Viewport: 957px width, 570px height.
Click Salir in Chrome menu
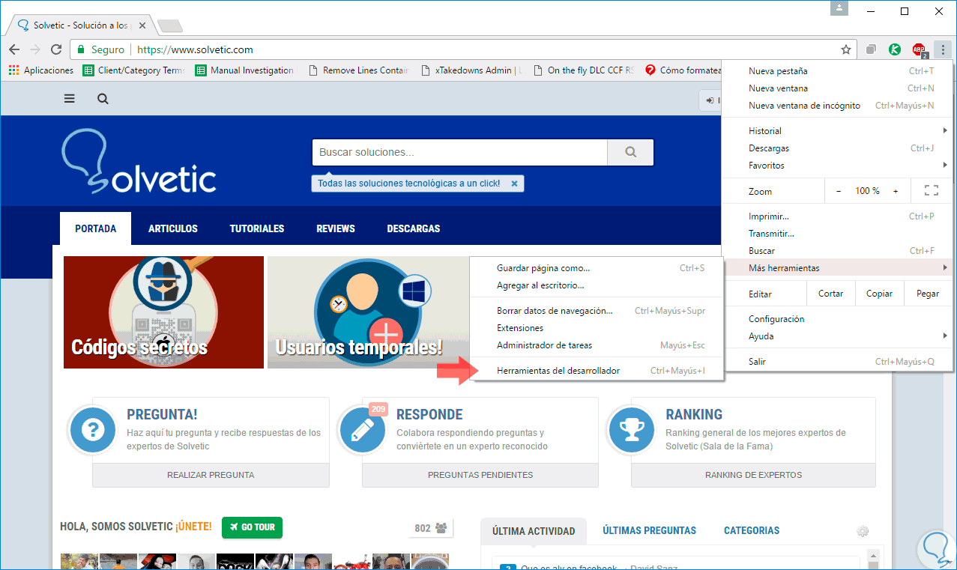[x=837, y=362]
